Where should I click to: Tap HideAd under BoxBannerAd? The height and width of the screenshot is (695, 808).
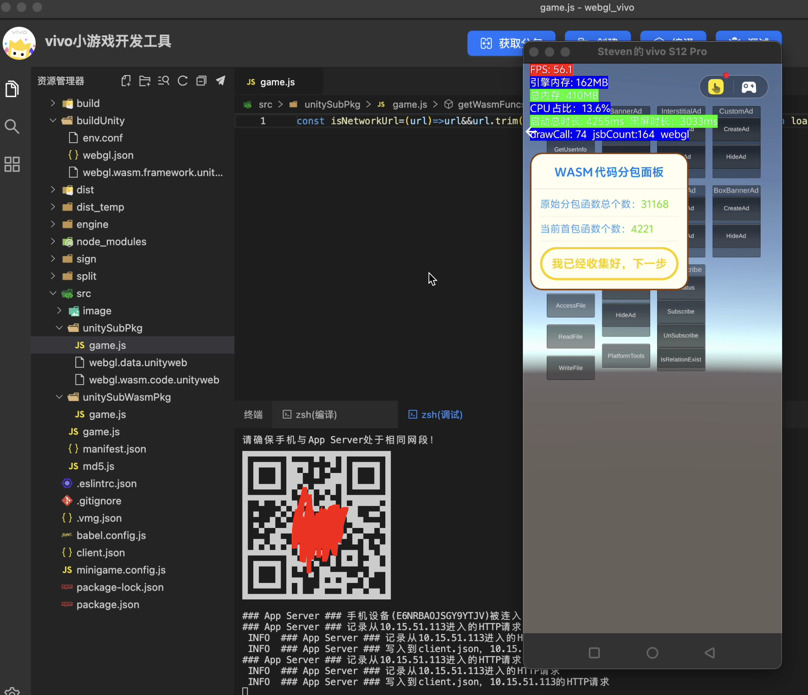coord(736,236)
